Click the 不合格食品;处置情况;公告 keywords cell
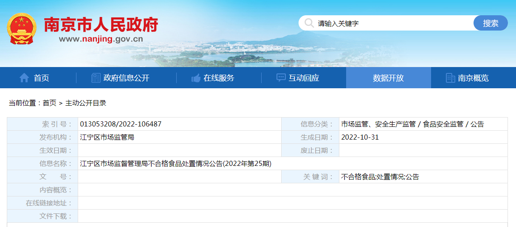 (380, 177)
